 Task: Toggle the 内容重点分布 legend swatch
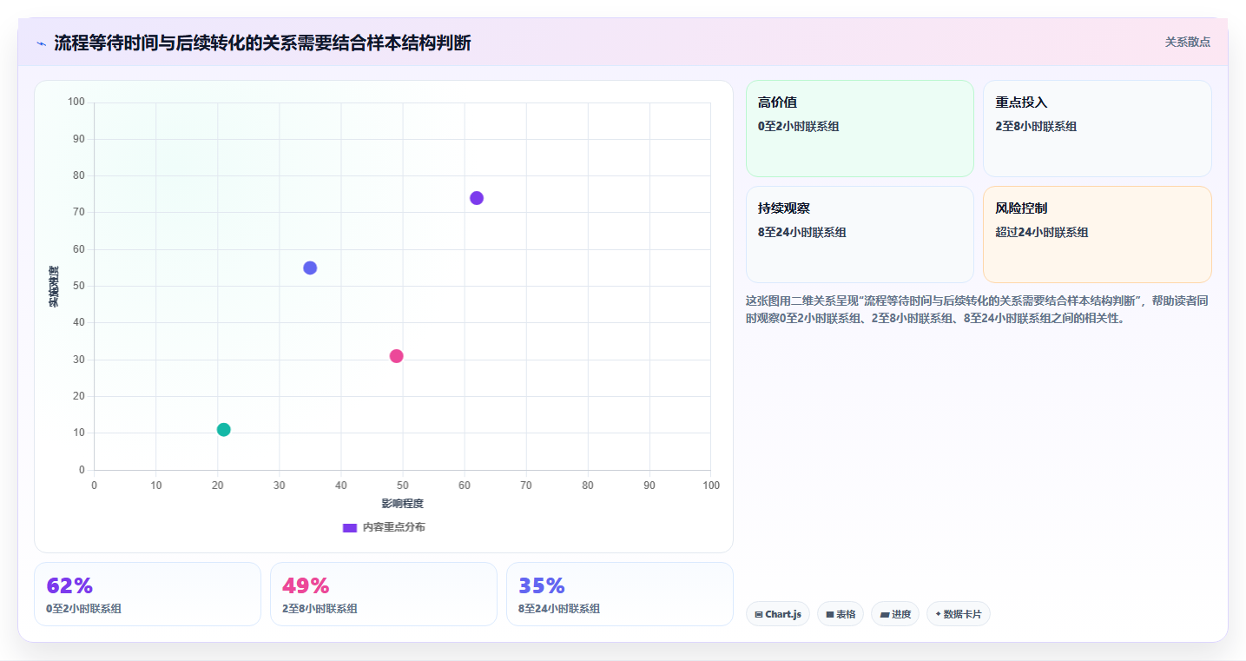click(x=350, y=527)
